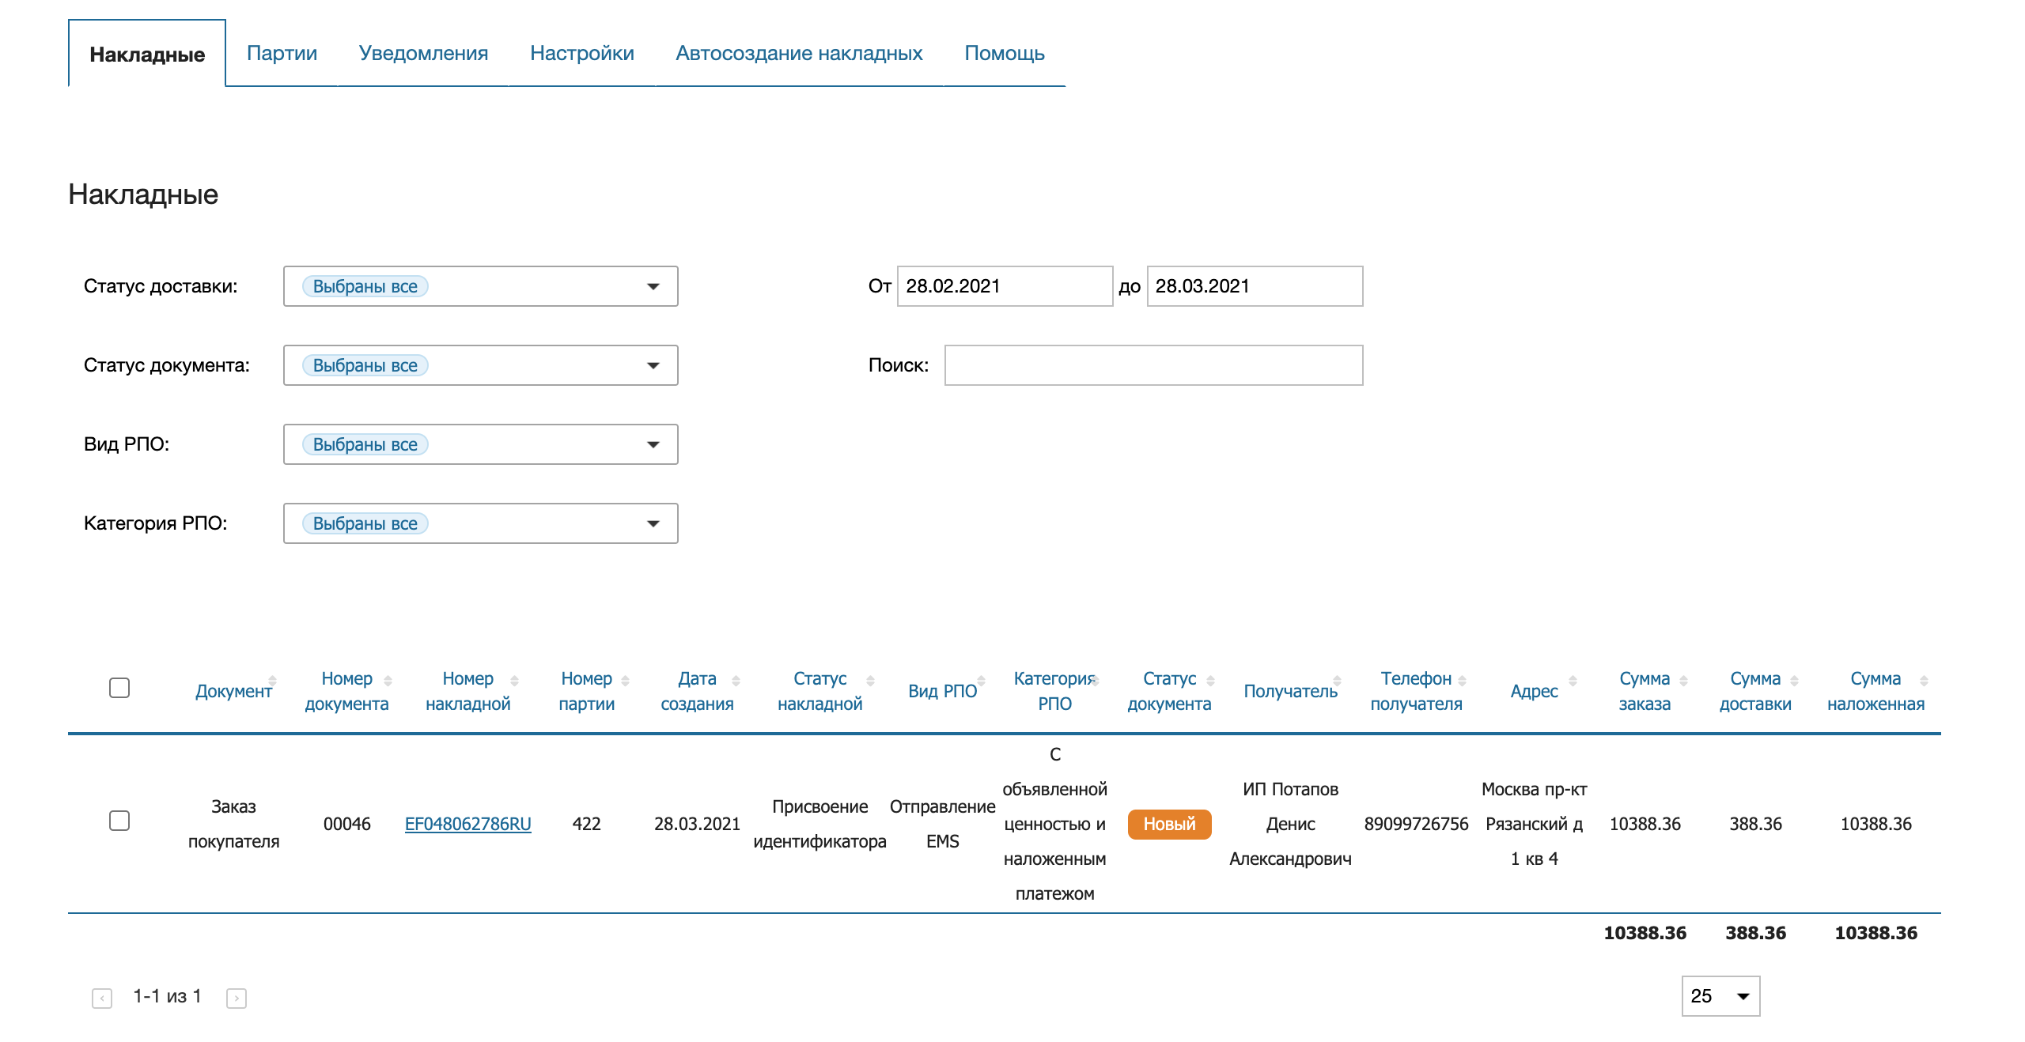Open the Категория РПО dropdown

point(480,523)
